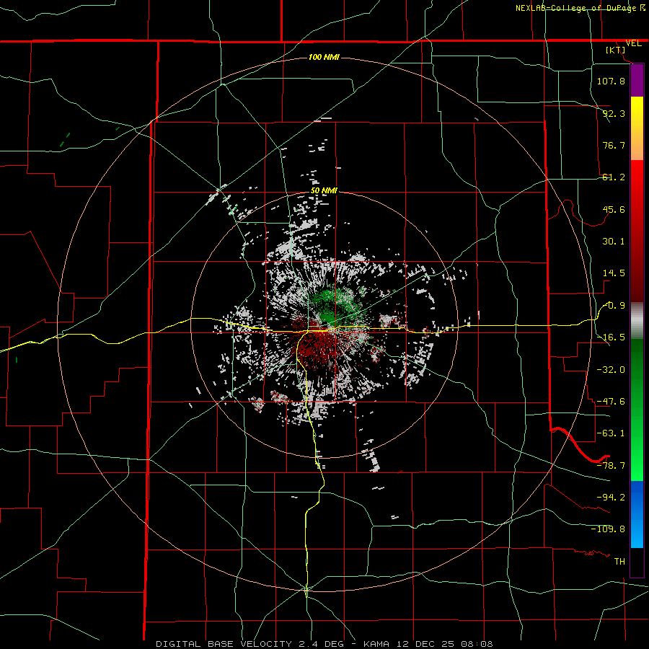Click the purple segment of velocity color bar

pos(637,81)
